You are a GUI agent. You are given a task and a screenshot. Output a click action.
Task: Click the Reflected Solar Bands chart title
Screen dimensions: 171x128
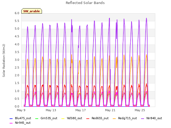(x=85, y=3)
